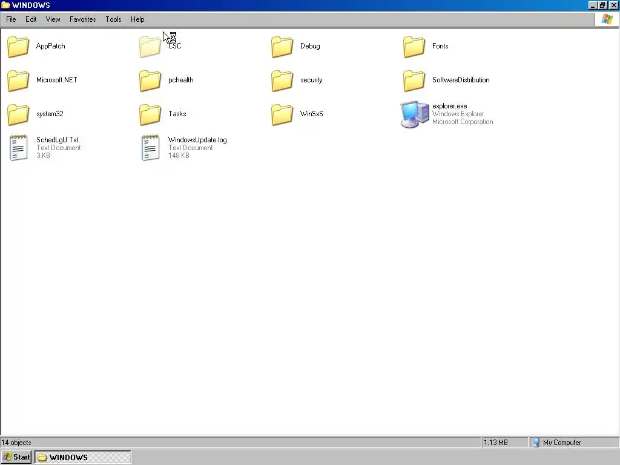Click the pchealth folder name
620x465 pixels.
(180, 80)
